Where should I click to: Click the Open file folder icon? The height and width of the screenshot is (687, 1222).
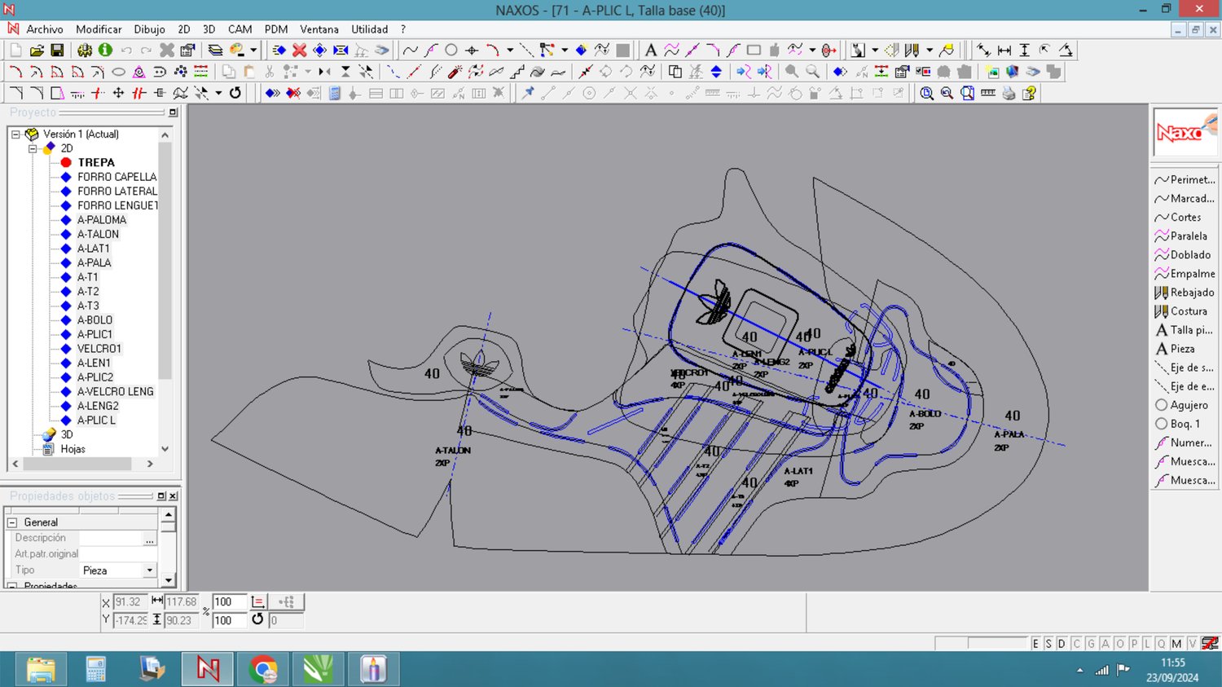coord(37,51)
